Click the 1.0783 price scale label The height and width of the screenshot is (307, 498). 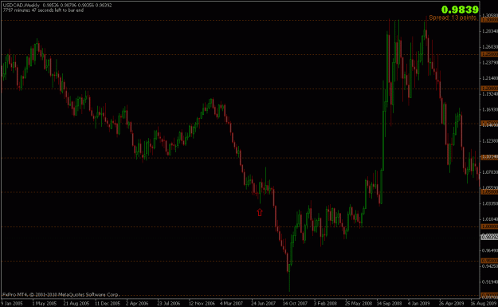tap(490, 172)
